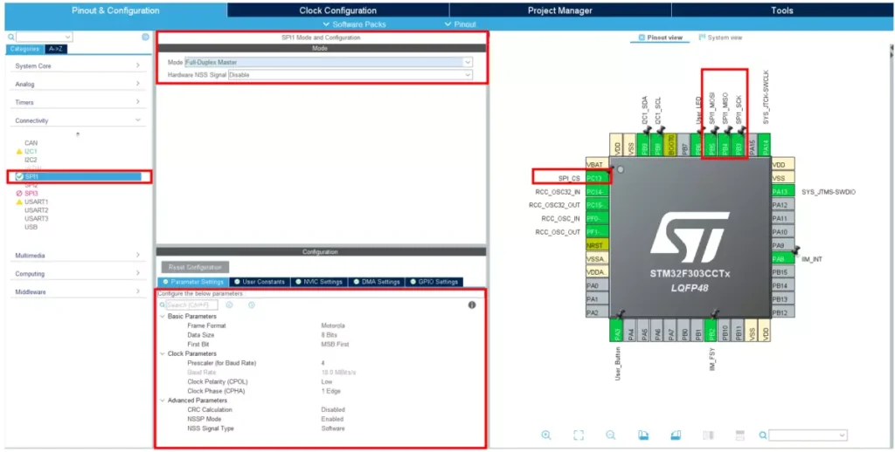
Task: Click the parameter search magnifier icon
Action: [163, 305]
